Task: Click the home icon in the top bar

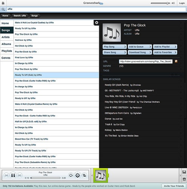Action: (x=3, y=3)
